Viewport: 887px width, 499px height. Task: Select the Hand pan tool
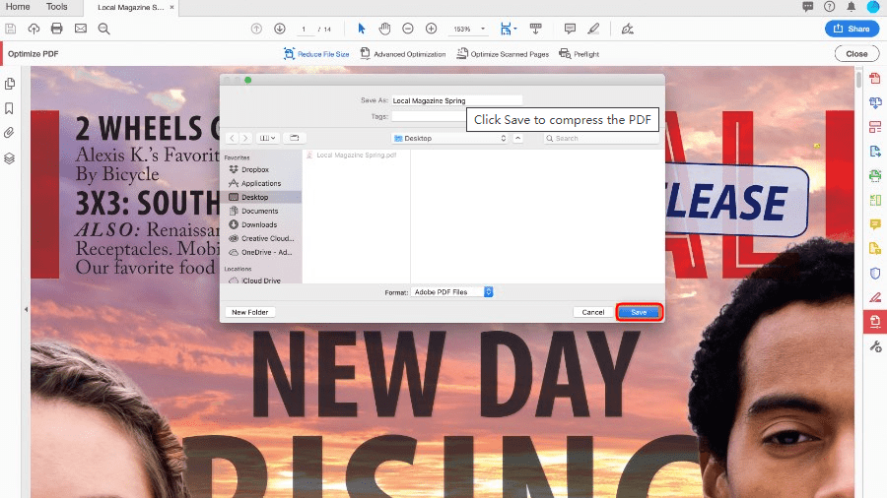click(384, 29)
